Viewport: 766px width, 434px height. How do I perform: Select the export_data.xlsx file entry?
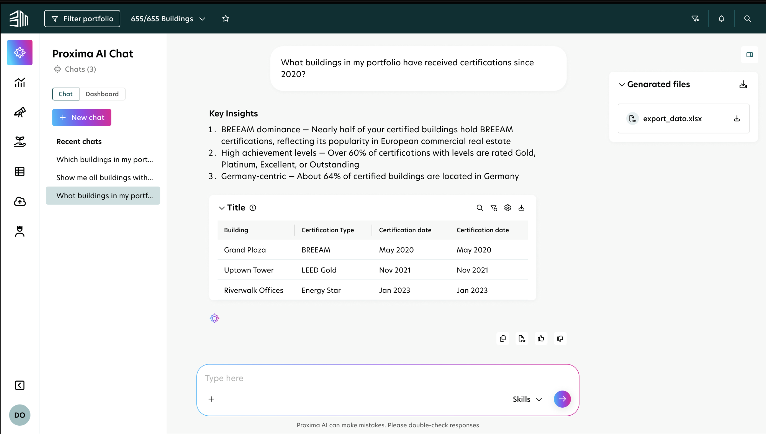coord(683,119)
